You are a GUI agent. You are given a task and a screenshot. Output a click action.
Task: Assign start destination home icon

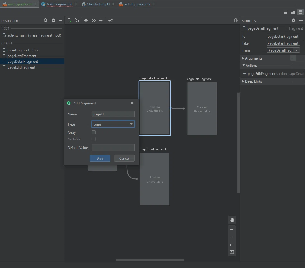(x=86, y=20)
